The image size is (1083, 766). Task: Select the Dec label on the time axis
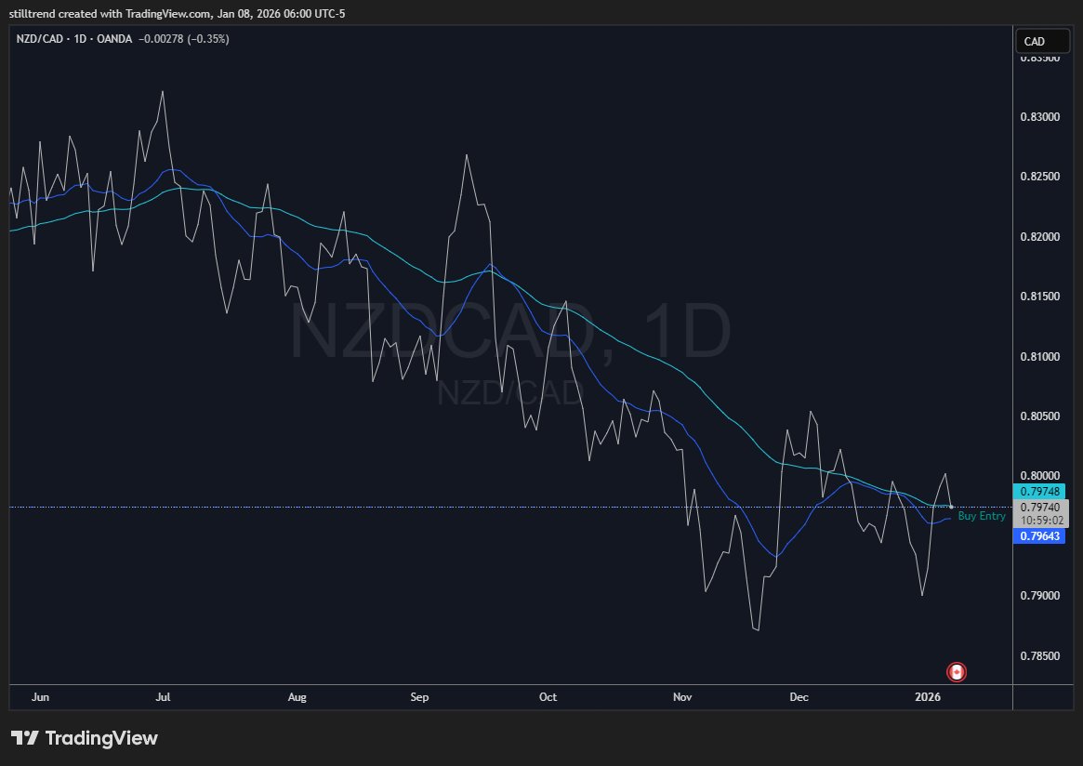tap(799, 696)
